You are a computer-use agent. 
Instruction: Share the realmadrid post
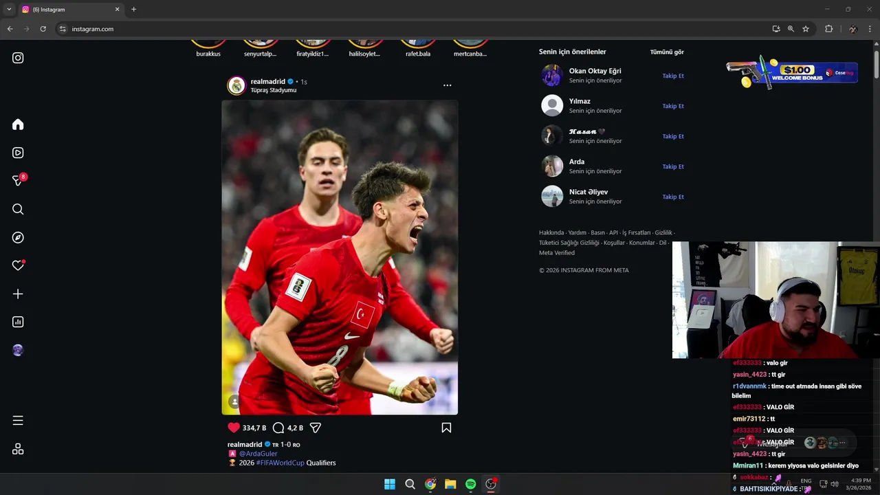(316, 428)
